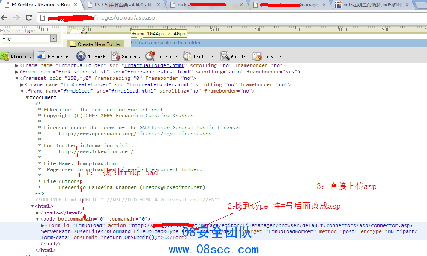This screenshot has height=256, width=427.
Task: Click the page icon in address bar
Action: pos(42,17)
